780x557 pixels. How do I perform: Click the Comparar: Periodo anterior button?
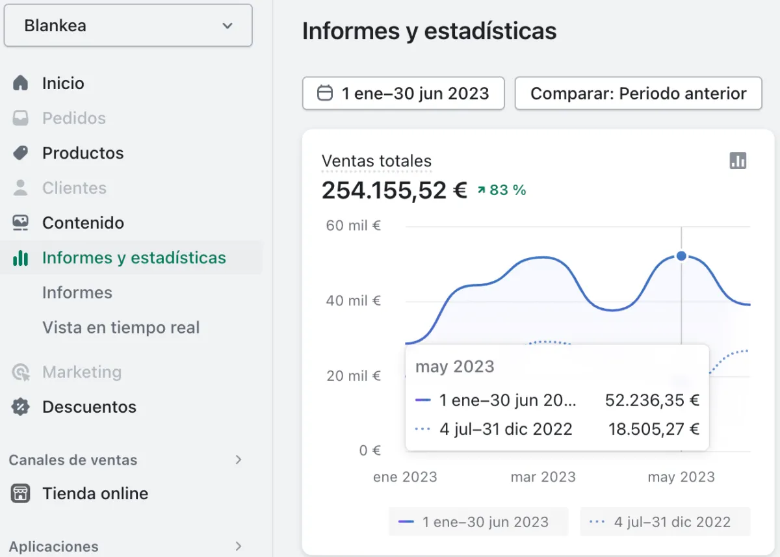[638, 94]
